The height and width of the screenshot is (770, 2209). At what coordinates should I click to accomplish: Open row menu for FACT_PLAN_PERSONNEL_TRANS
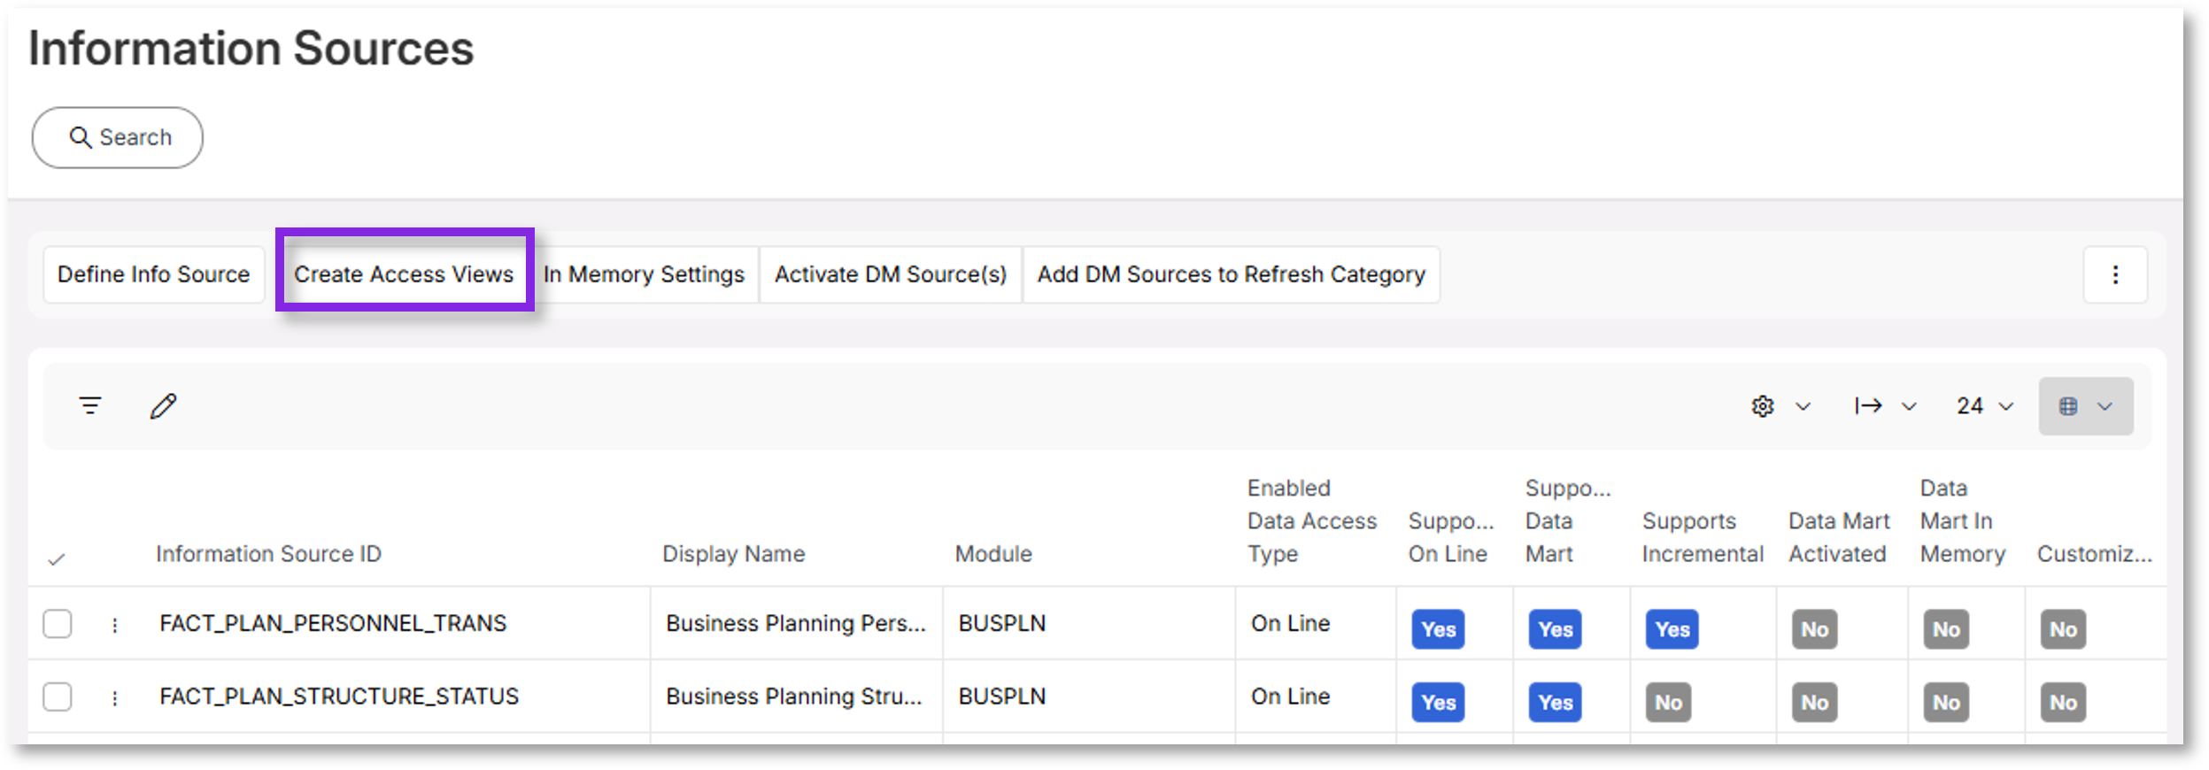[x=114, y=625]
